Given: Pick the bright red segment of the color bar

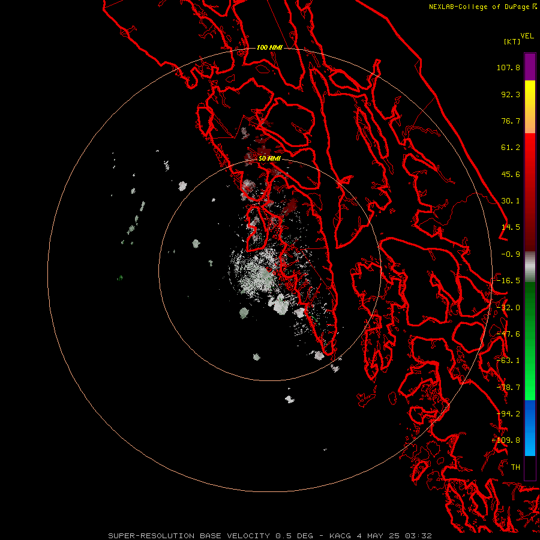Looking at the screenshot, I should click(x=530, y=146).
